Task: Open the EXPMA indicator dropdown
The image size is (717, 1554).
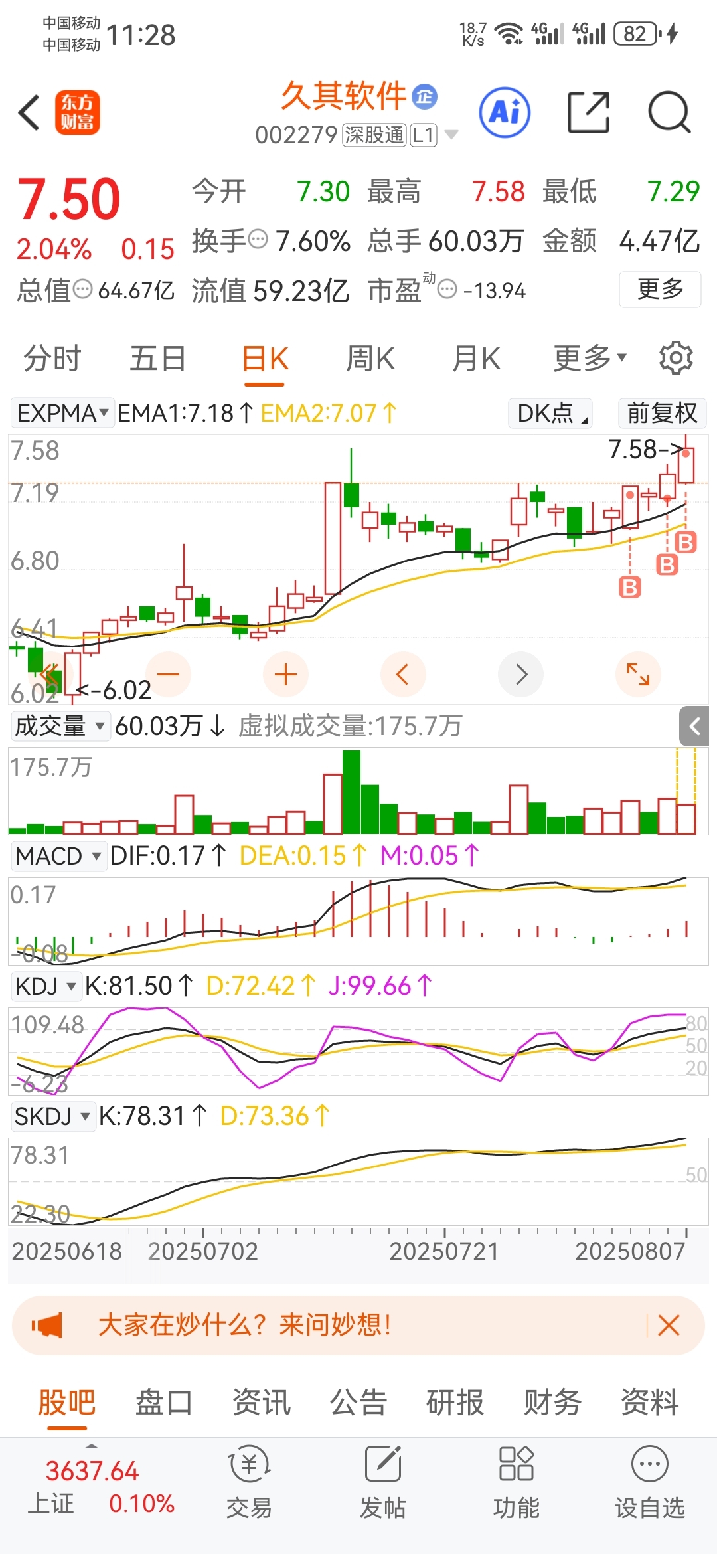Action: click(x=62, y=413)
